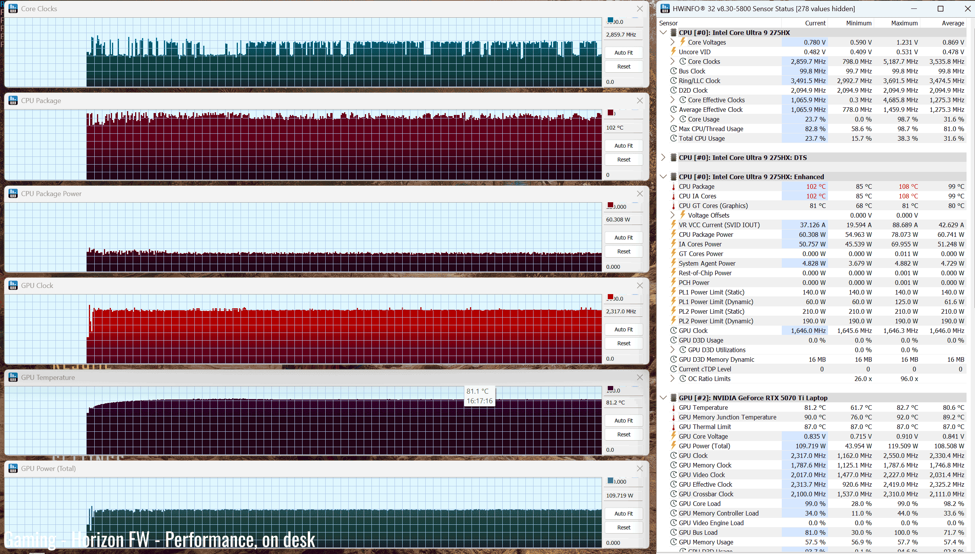The image size is (975, 554).
Task: Click the thermometer icon next to GPU Thermal Limit
Action: tap(673, 427)
